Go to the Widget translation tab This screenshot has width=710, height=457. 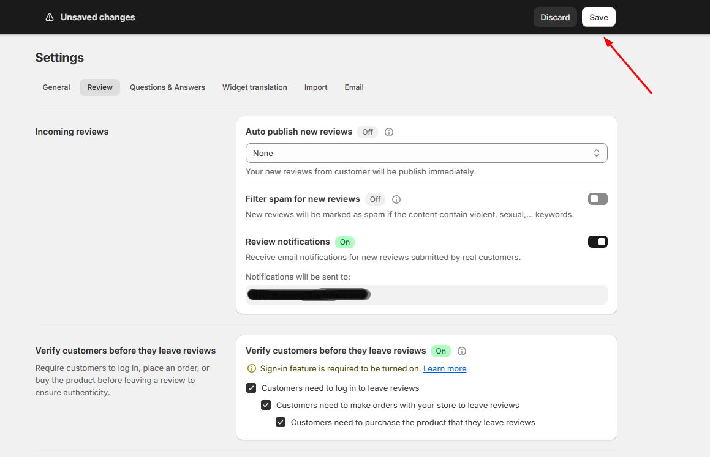coord(254,87)
